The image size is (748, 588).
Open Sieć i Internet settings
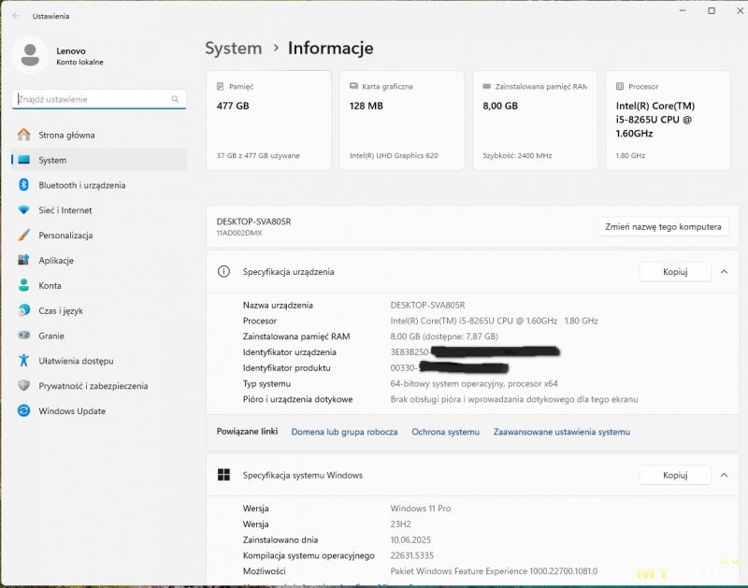[x=99, y=210]
